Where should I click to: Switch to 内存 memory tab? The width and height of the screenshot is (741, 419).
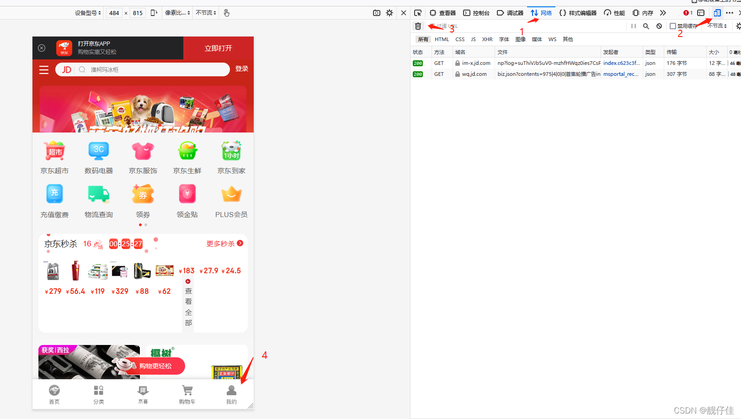pos(643,13)
